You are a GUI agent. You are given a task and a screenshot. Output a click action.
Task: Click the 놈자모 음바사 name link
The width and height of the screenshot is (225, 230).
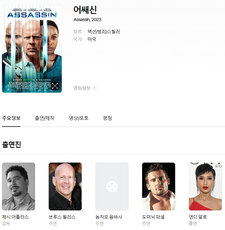click(x=109, y=217)
